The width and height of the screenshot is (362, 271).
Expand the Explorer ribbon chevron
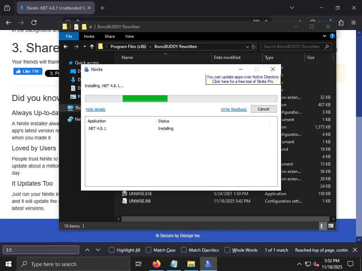tap(325, 36)
